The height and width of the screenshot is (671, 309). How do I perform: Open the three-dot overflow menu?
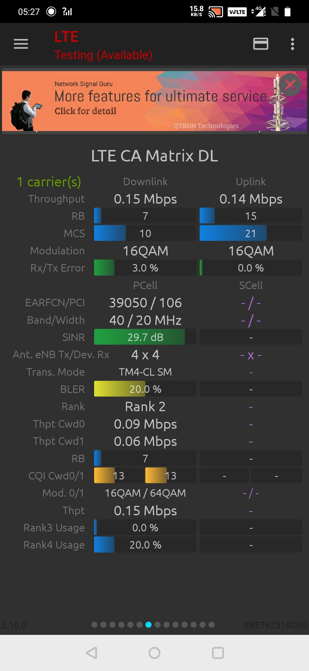pos(292,44)
